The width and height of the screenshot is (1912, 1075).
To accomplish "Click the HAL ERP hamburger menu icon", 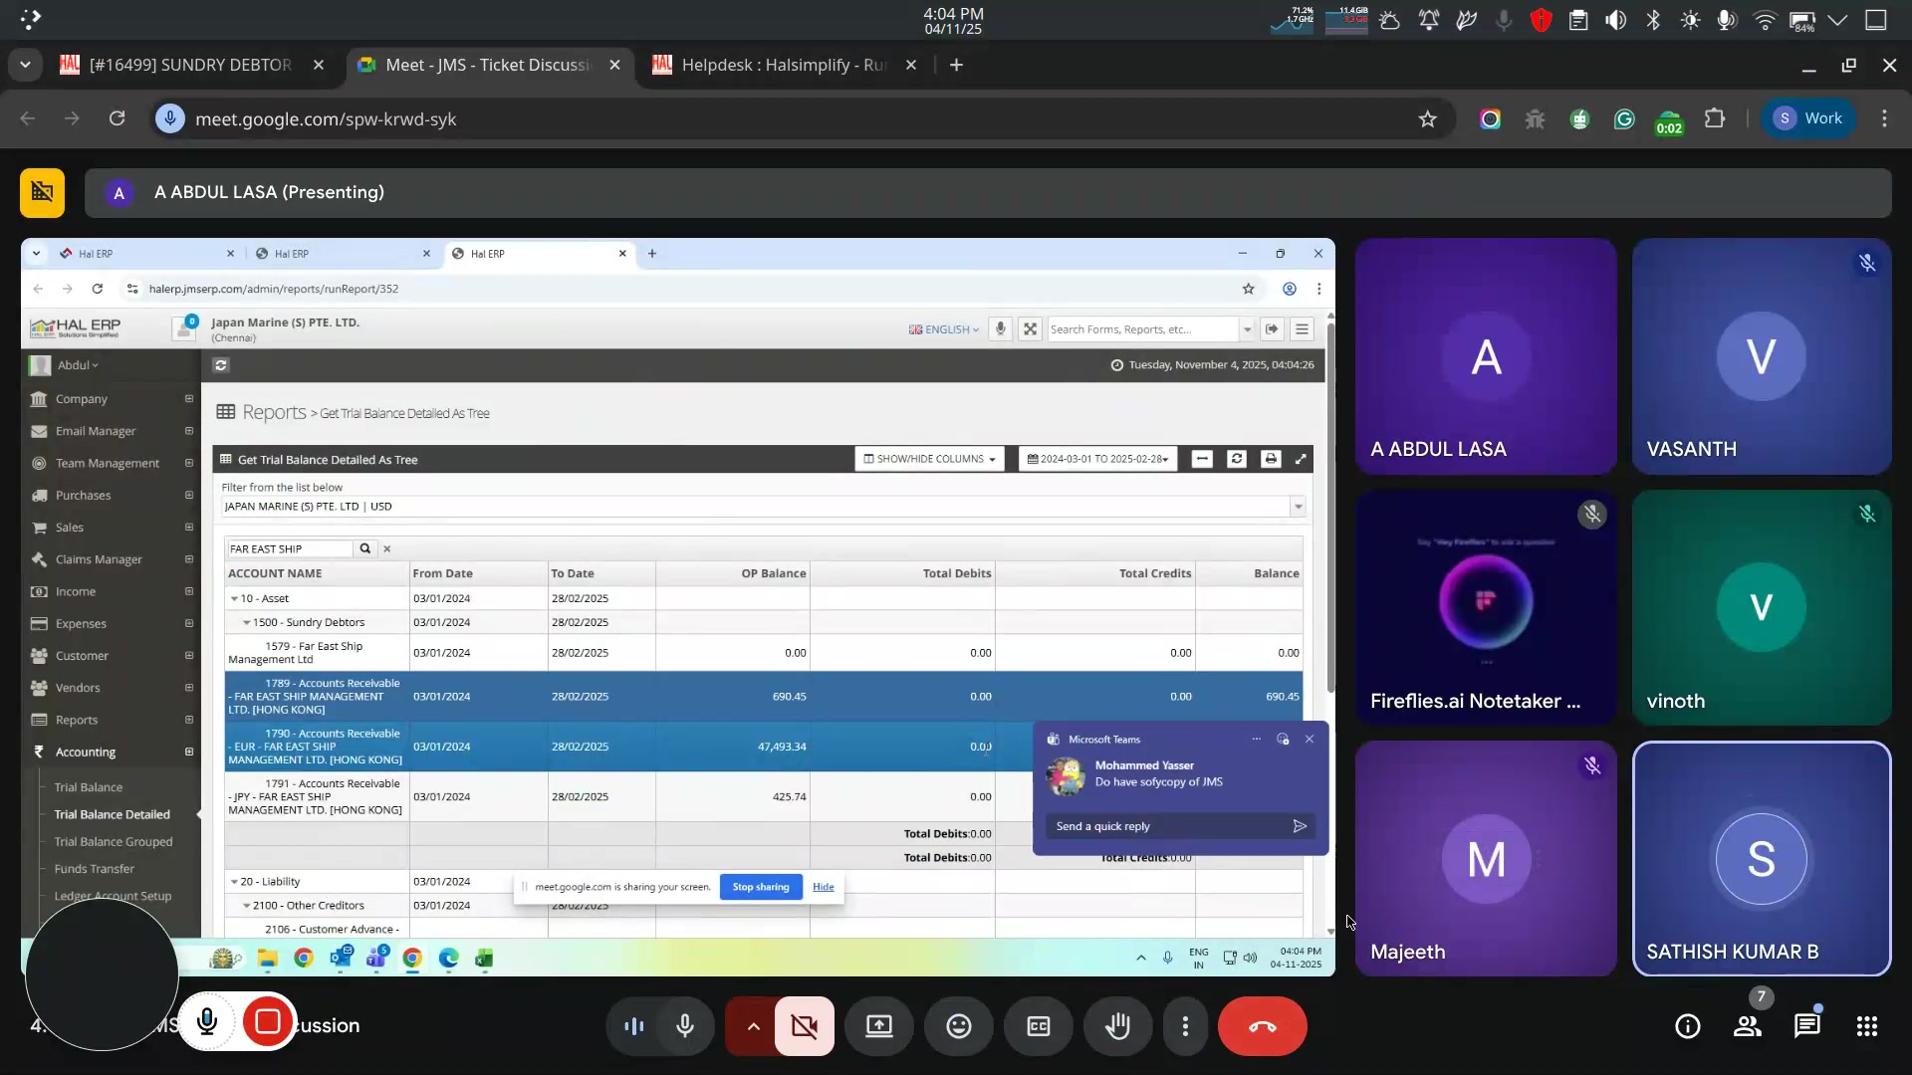I will [1302, 329].
